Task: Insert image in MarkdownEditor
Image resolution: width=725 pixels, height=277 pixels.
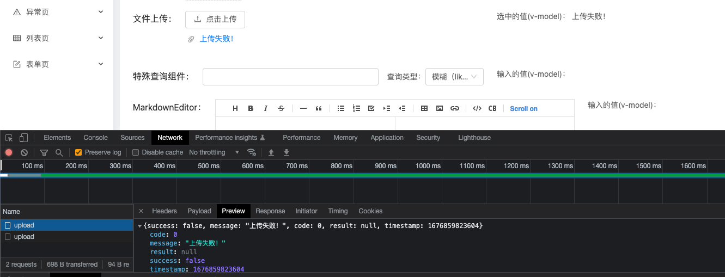Action: coord(440,108)
